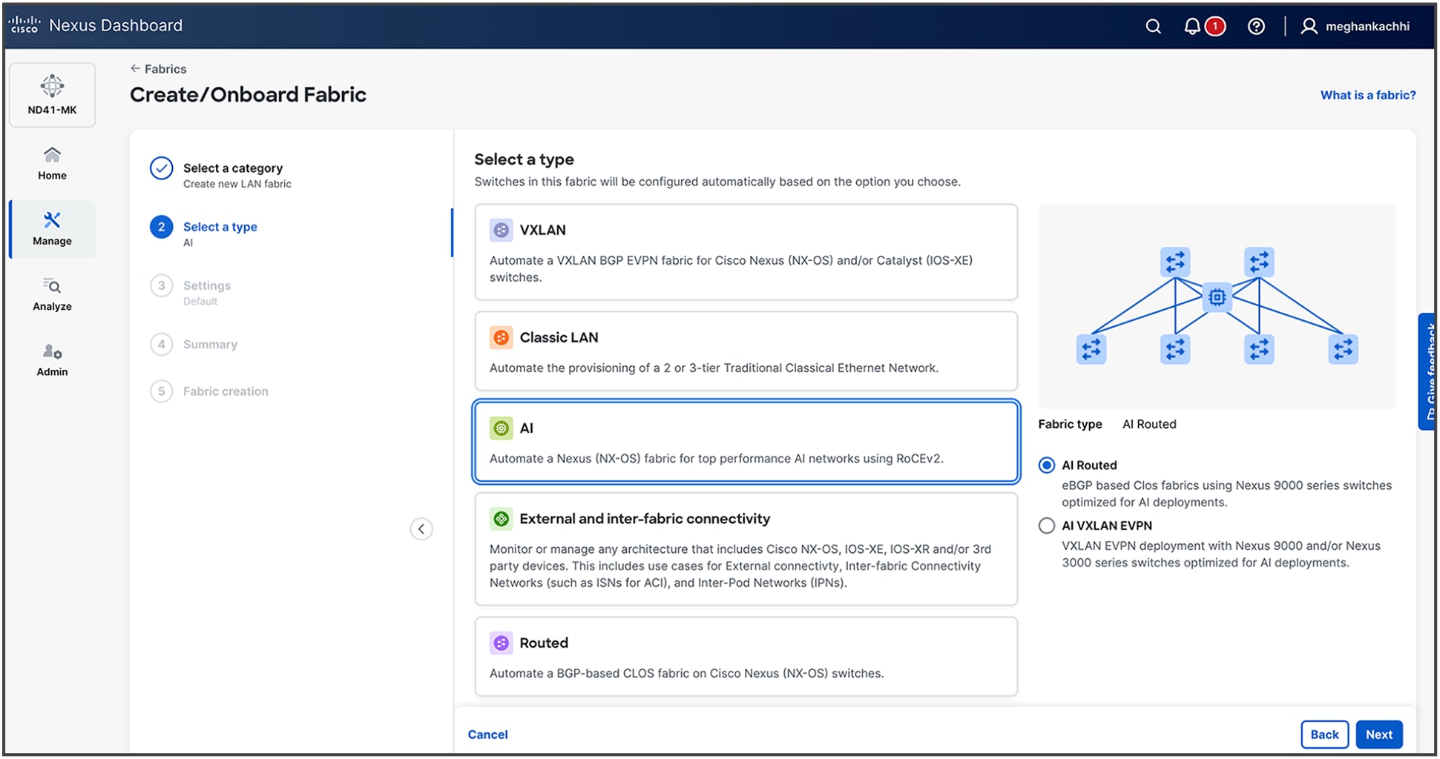1440x759 pixels.
Task: Open the search icon in the header
Action: coord(1152,26)
